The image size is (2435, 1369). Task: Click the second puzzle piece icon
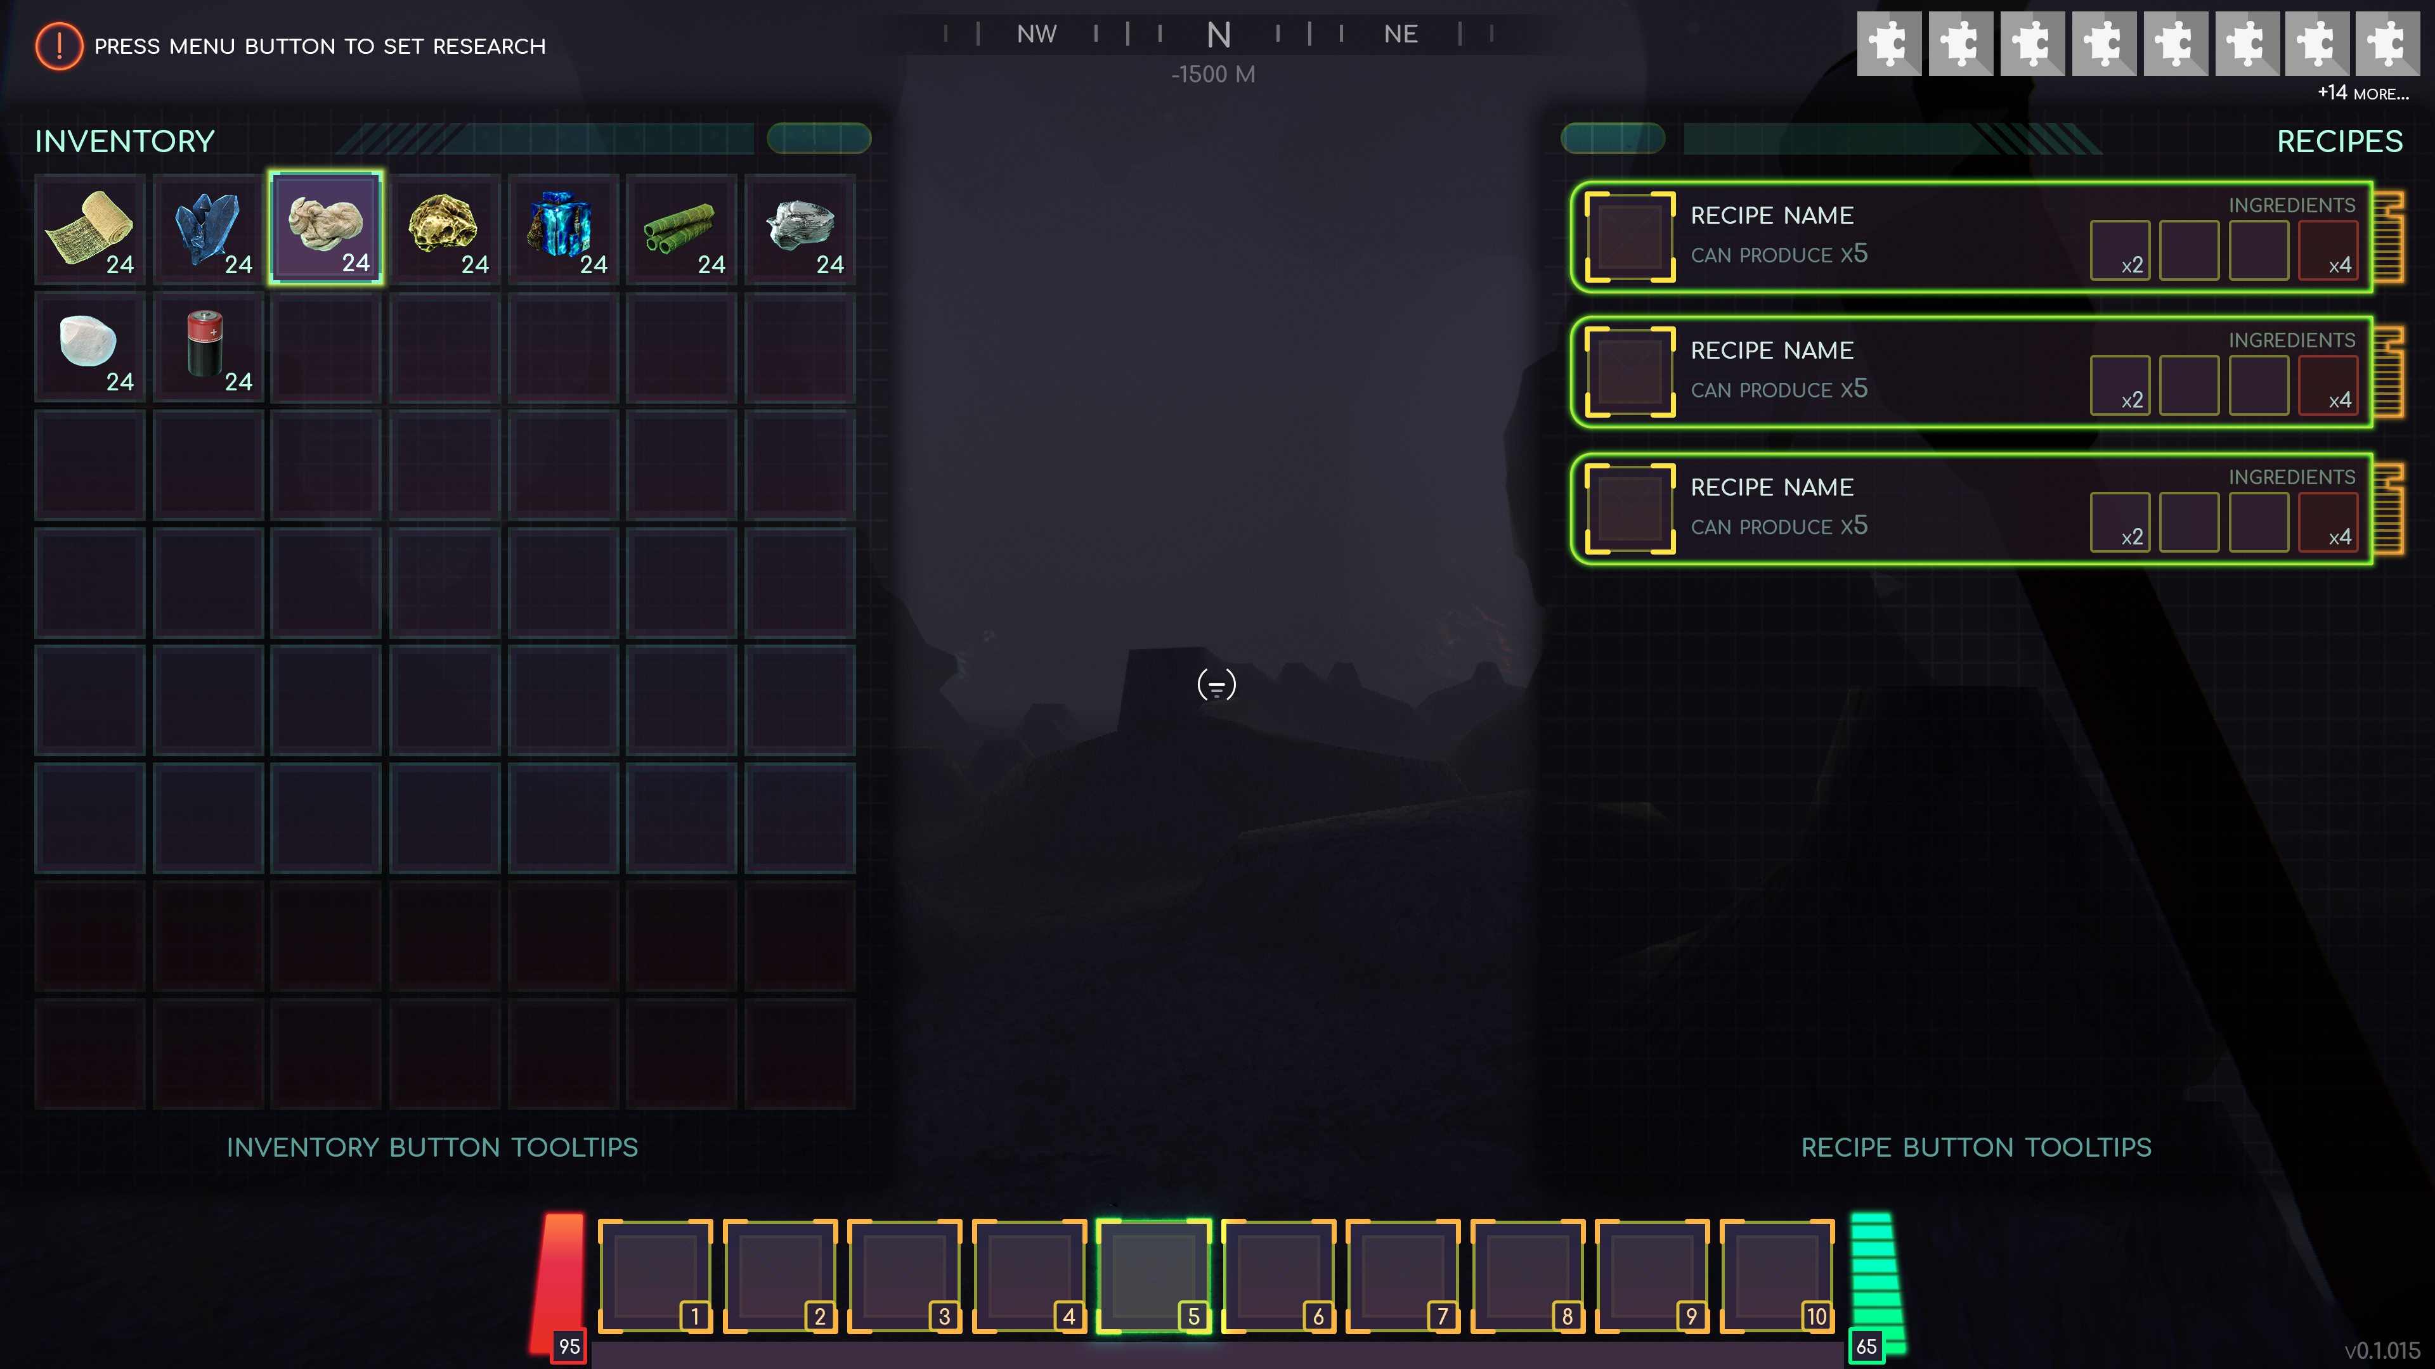point(1961,44)
